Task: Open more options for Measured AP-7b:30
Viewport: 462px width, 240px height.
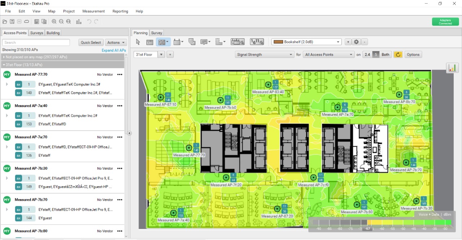Action: (x=119, y=168)
